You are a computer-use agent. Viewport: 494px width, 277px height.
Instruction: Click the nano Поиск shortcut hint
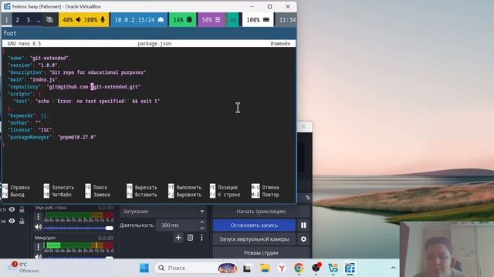point(96,188)
